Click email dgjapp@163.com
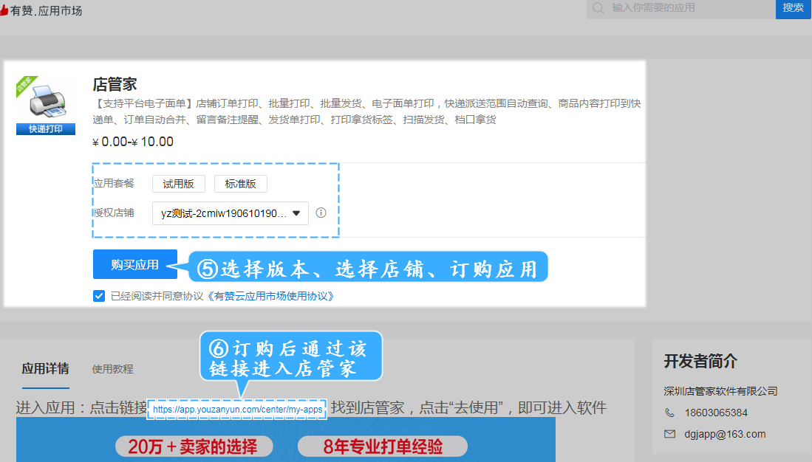The width and height of the screenshot is (812, 462). 725,434
